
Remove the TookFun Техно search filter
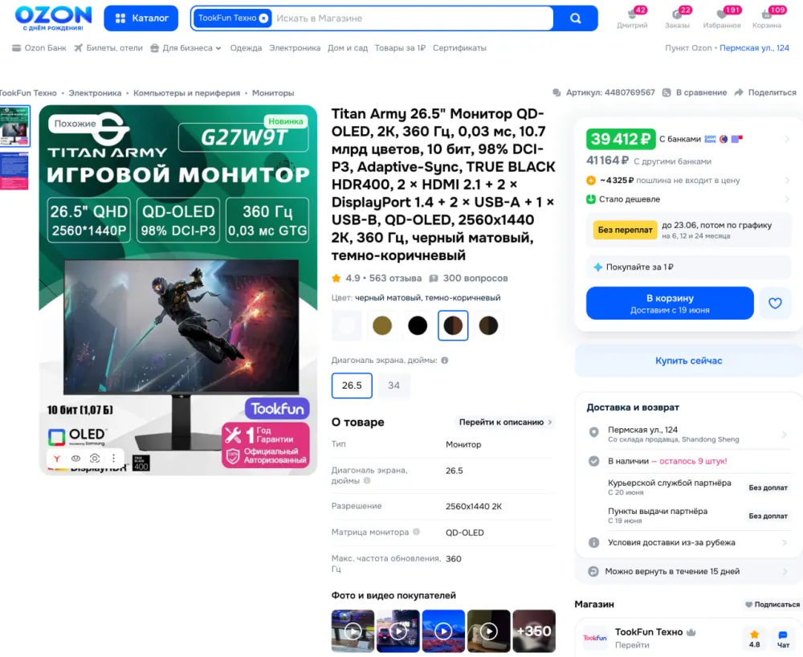coord(263,18)
